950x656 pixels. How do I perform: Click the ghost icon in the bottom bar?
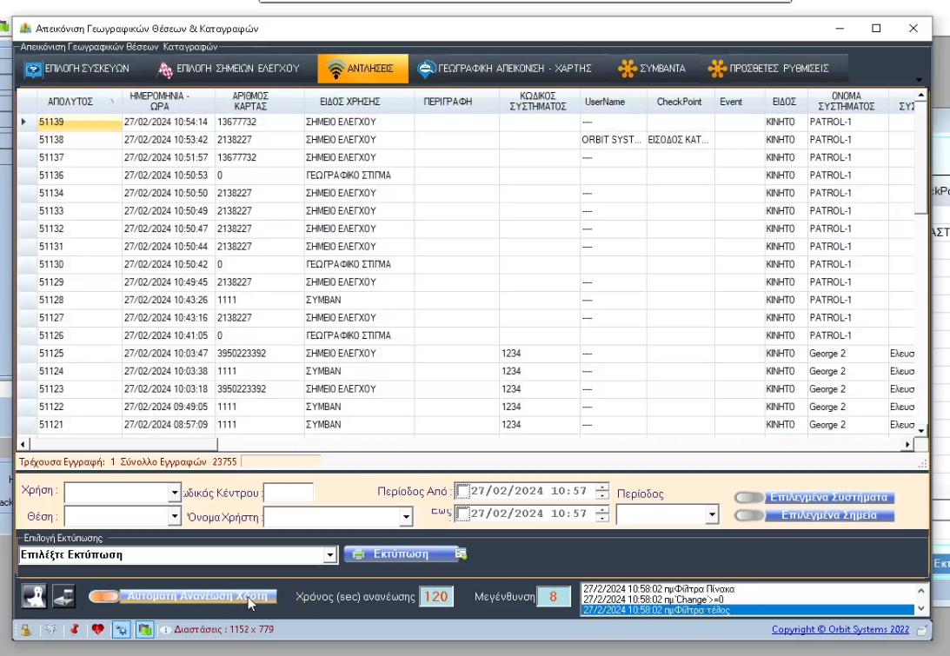coord(35,597)
